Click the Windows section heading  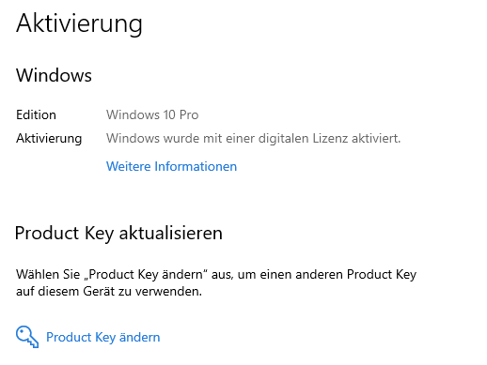54,75
